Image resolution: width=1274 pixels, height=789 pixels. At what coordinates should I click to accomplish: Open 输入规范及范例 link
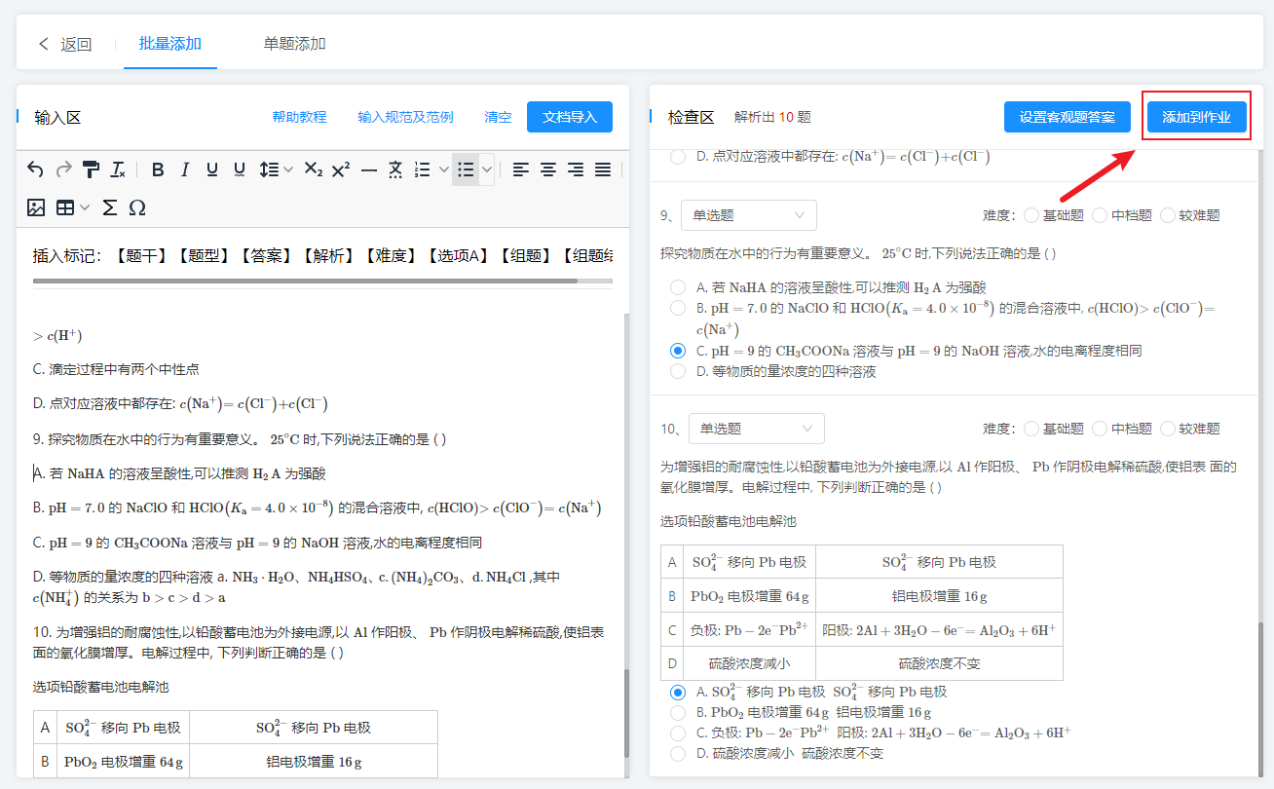[x=405, y=117]
